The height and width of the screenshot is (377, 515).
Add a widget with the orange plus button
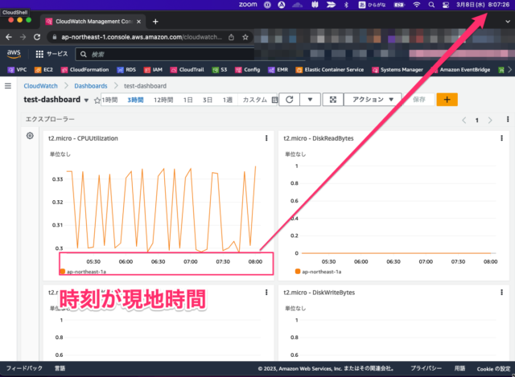[447, 100]
